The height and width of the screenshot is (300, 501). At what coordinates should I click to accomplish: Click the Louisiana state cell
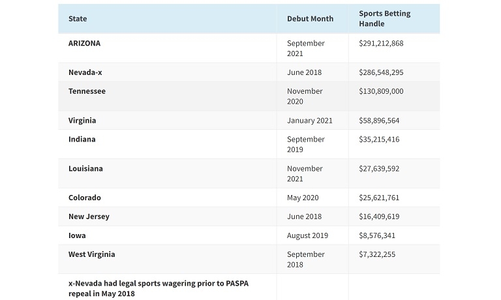pyautogui.click(x=85, y=169)
